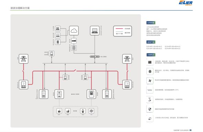Click the second blue-green section header label
The height and width of the screenshot is (132, 203).
tap(151, 42)
